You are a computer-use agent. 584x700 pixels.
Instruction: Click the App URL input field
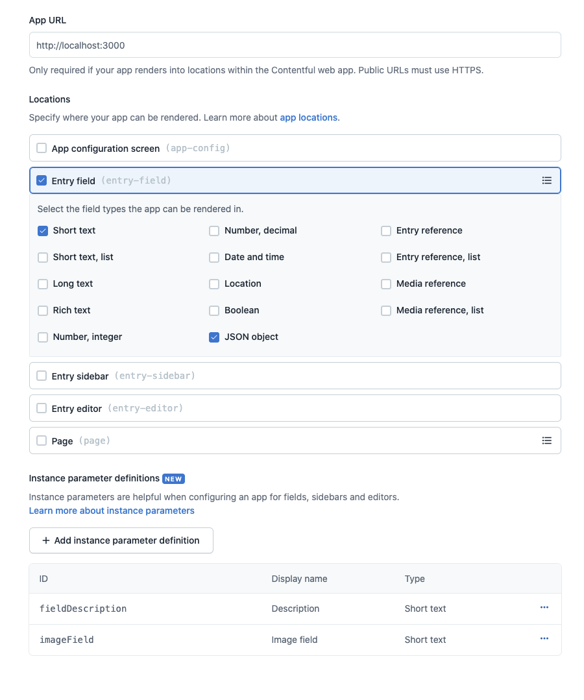pyautogui.click(x=295, y=45)
